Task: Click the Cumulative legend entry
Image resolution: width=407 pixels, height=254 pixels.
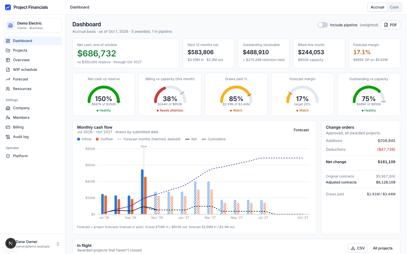Action: (x=213, y=139)
